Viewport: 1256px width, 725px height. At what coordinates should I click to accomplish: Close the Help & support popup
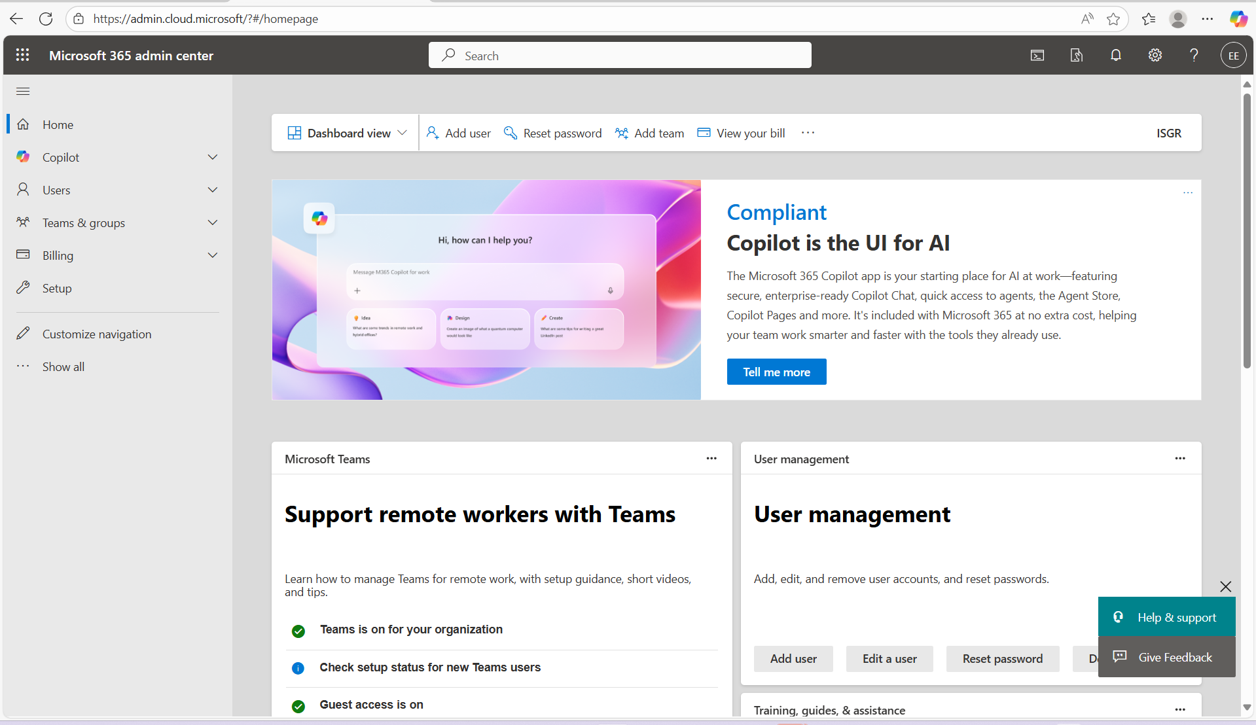point(1225,586)
